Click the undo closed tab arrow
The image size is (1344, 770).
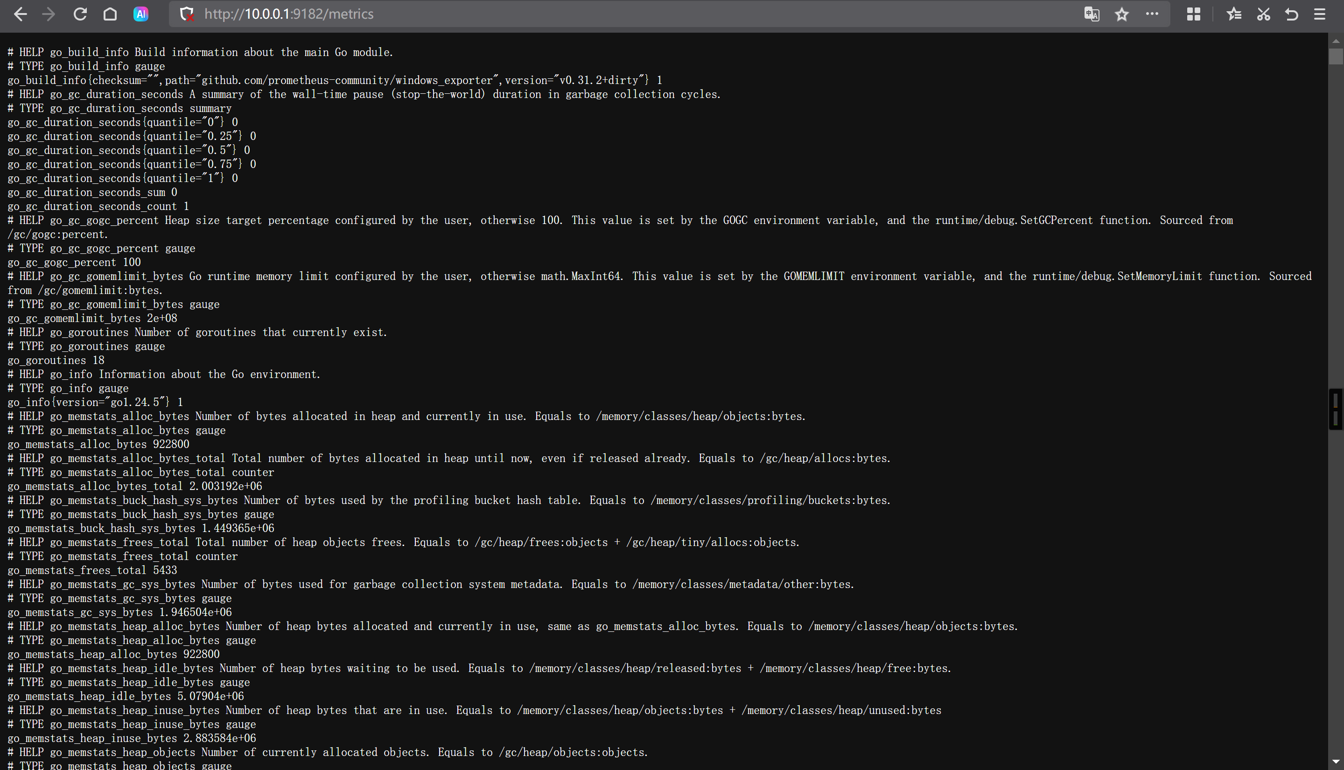(x=1292, y=14)
